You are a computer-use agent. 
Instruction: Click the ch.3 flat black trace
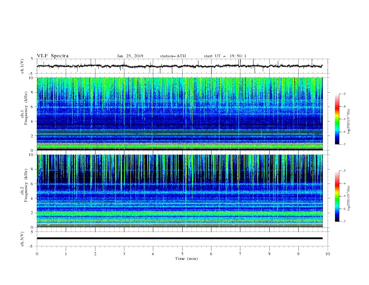pos(179,238)
